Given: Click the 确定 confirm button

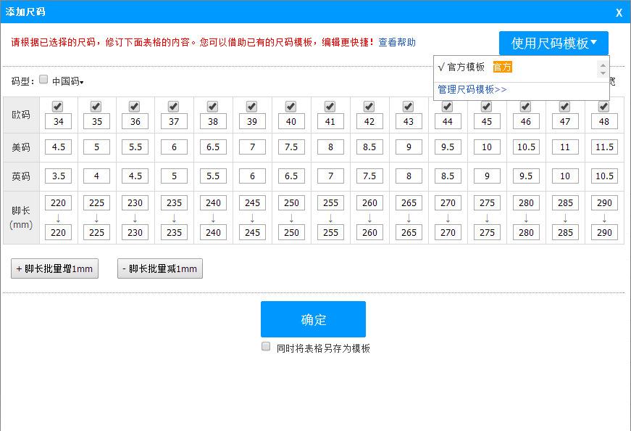Looking at the screenshot, I should [x=312, y=319].
